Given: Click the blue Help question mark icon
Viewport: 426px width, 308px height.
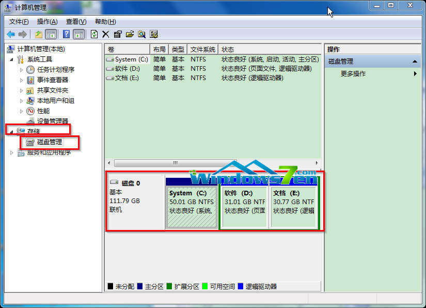Looking at the screenshot, I should click(66, 34).
